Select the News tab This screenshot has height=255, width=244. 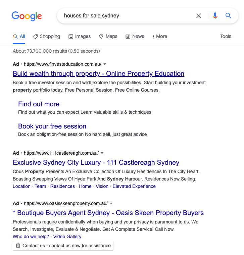pos(135,36)
